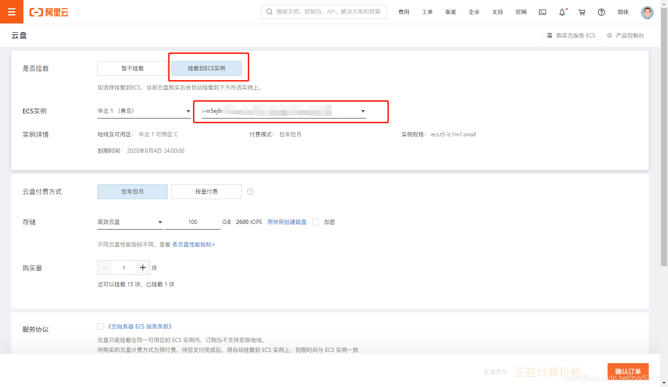Click the 确认订单 button
Image resolution: width=668 pixels, height=387 pixels.
pyautogui.click(x=628, y=372)
